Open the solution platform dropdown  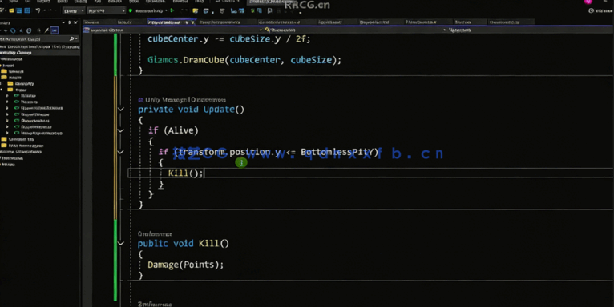[106, 11]
